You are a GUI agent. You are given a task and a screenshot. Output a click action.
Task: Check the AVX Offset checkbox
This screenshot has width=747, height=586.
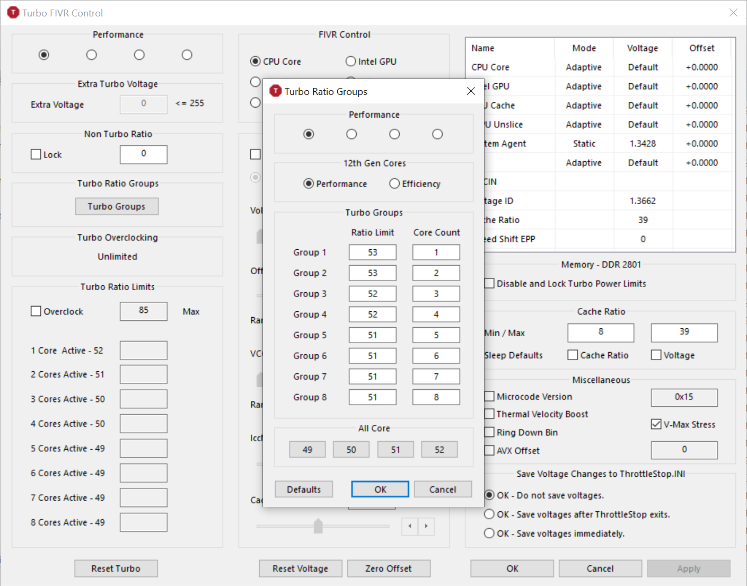point(489,451)
